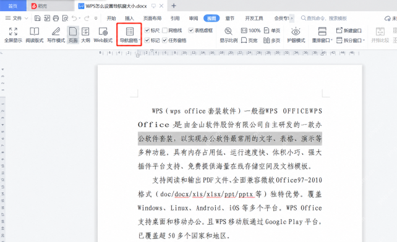Image resolution: width=397 pixels, height=242 pixels.
Task: Click the export icon next to save
Action: coord(47,18)
